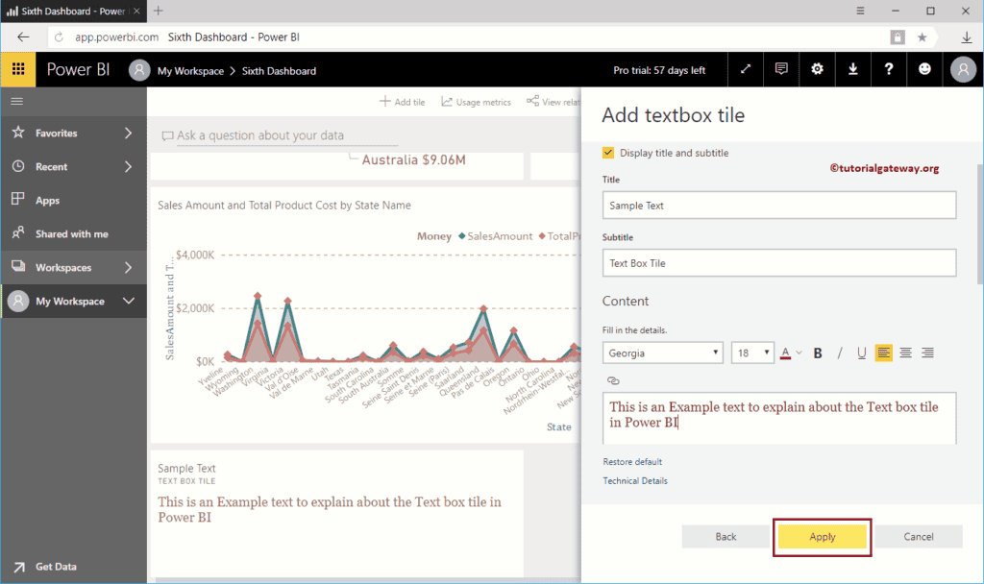The image size is (984, 584).
Task: Set text alignment to center
Action: coord(904,353)
